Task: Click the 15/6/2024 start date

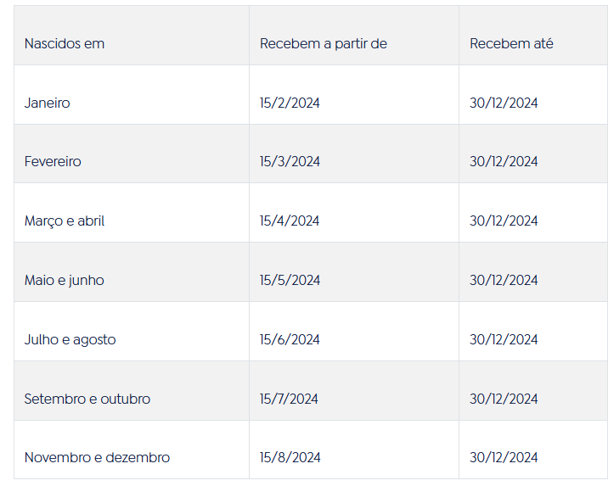Action: 290,339
